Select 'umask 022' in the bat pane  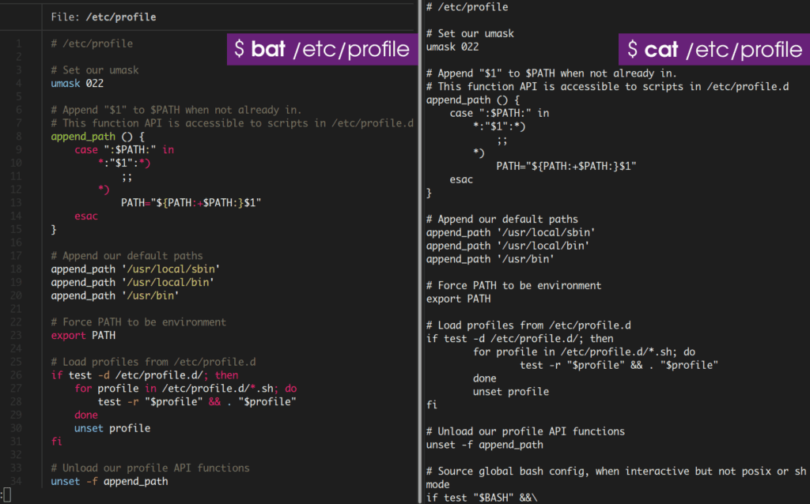coord(77,84)
